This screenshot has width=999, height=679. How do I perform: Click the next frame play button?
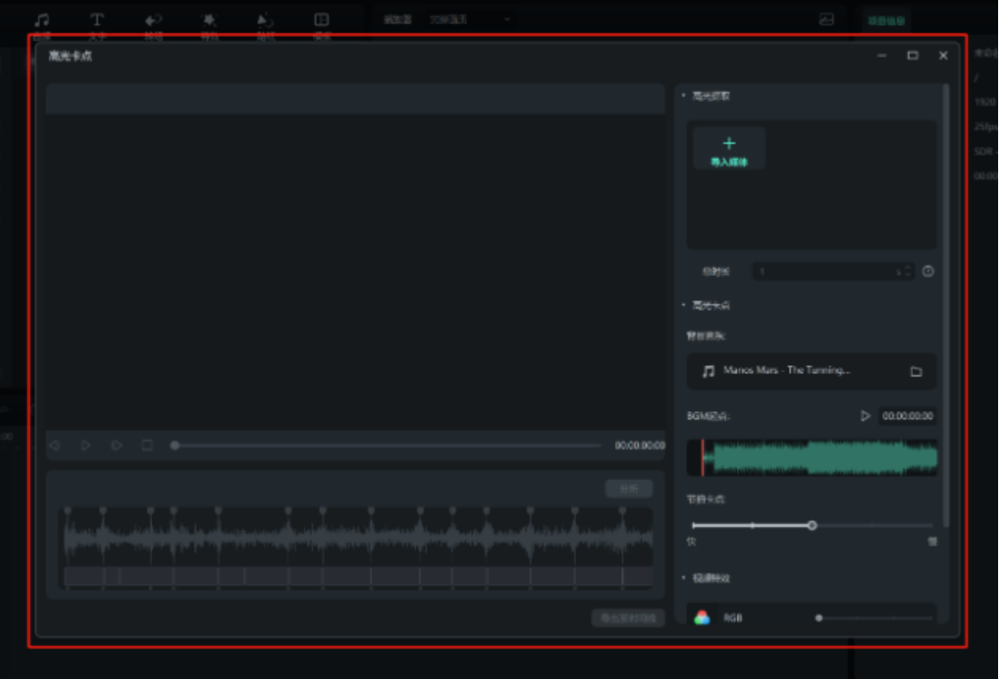116,445
